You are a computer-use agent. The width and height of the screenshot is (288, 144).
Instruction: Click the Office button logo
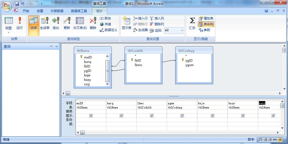pyautogui.click(x=7, y=6)
